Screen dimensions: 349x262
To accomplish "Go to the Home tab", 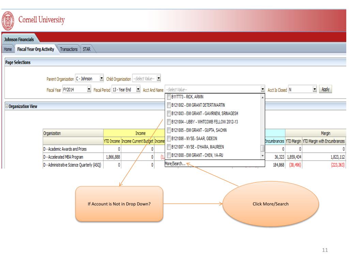I will click(8, 49).
